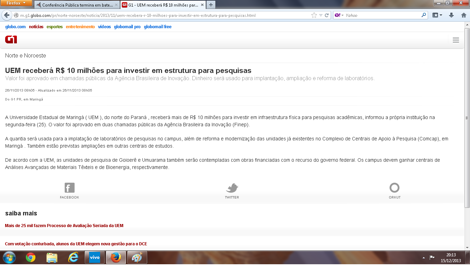Go to the Firefox home page

(x=463, y=15)
